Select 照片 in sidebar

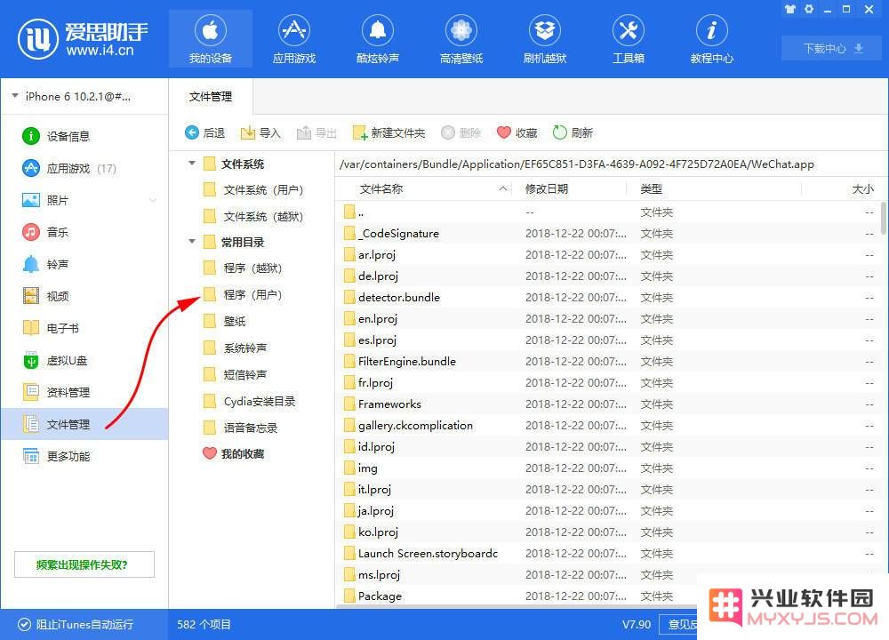84,200
